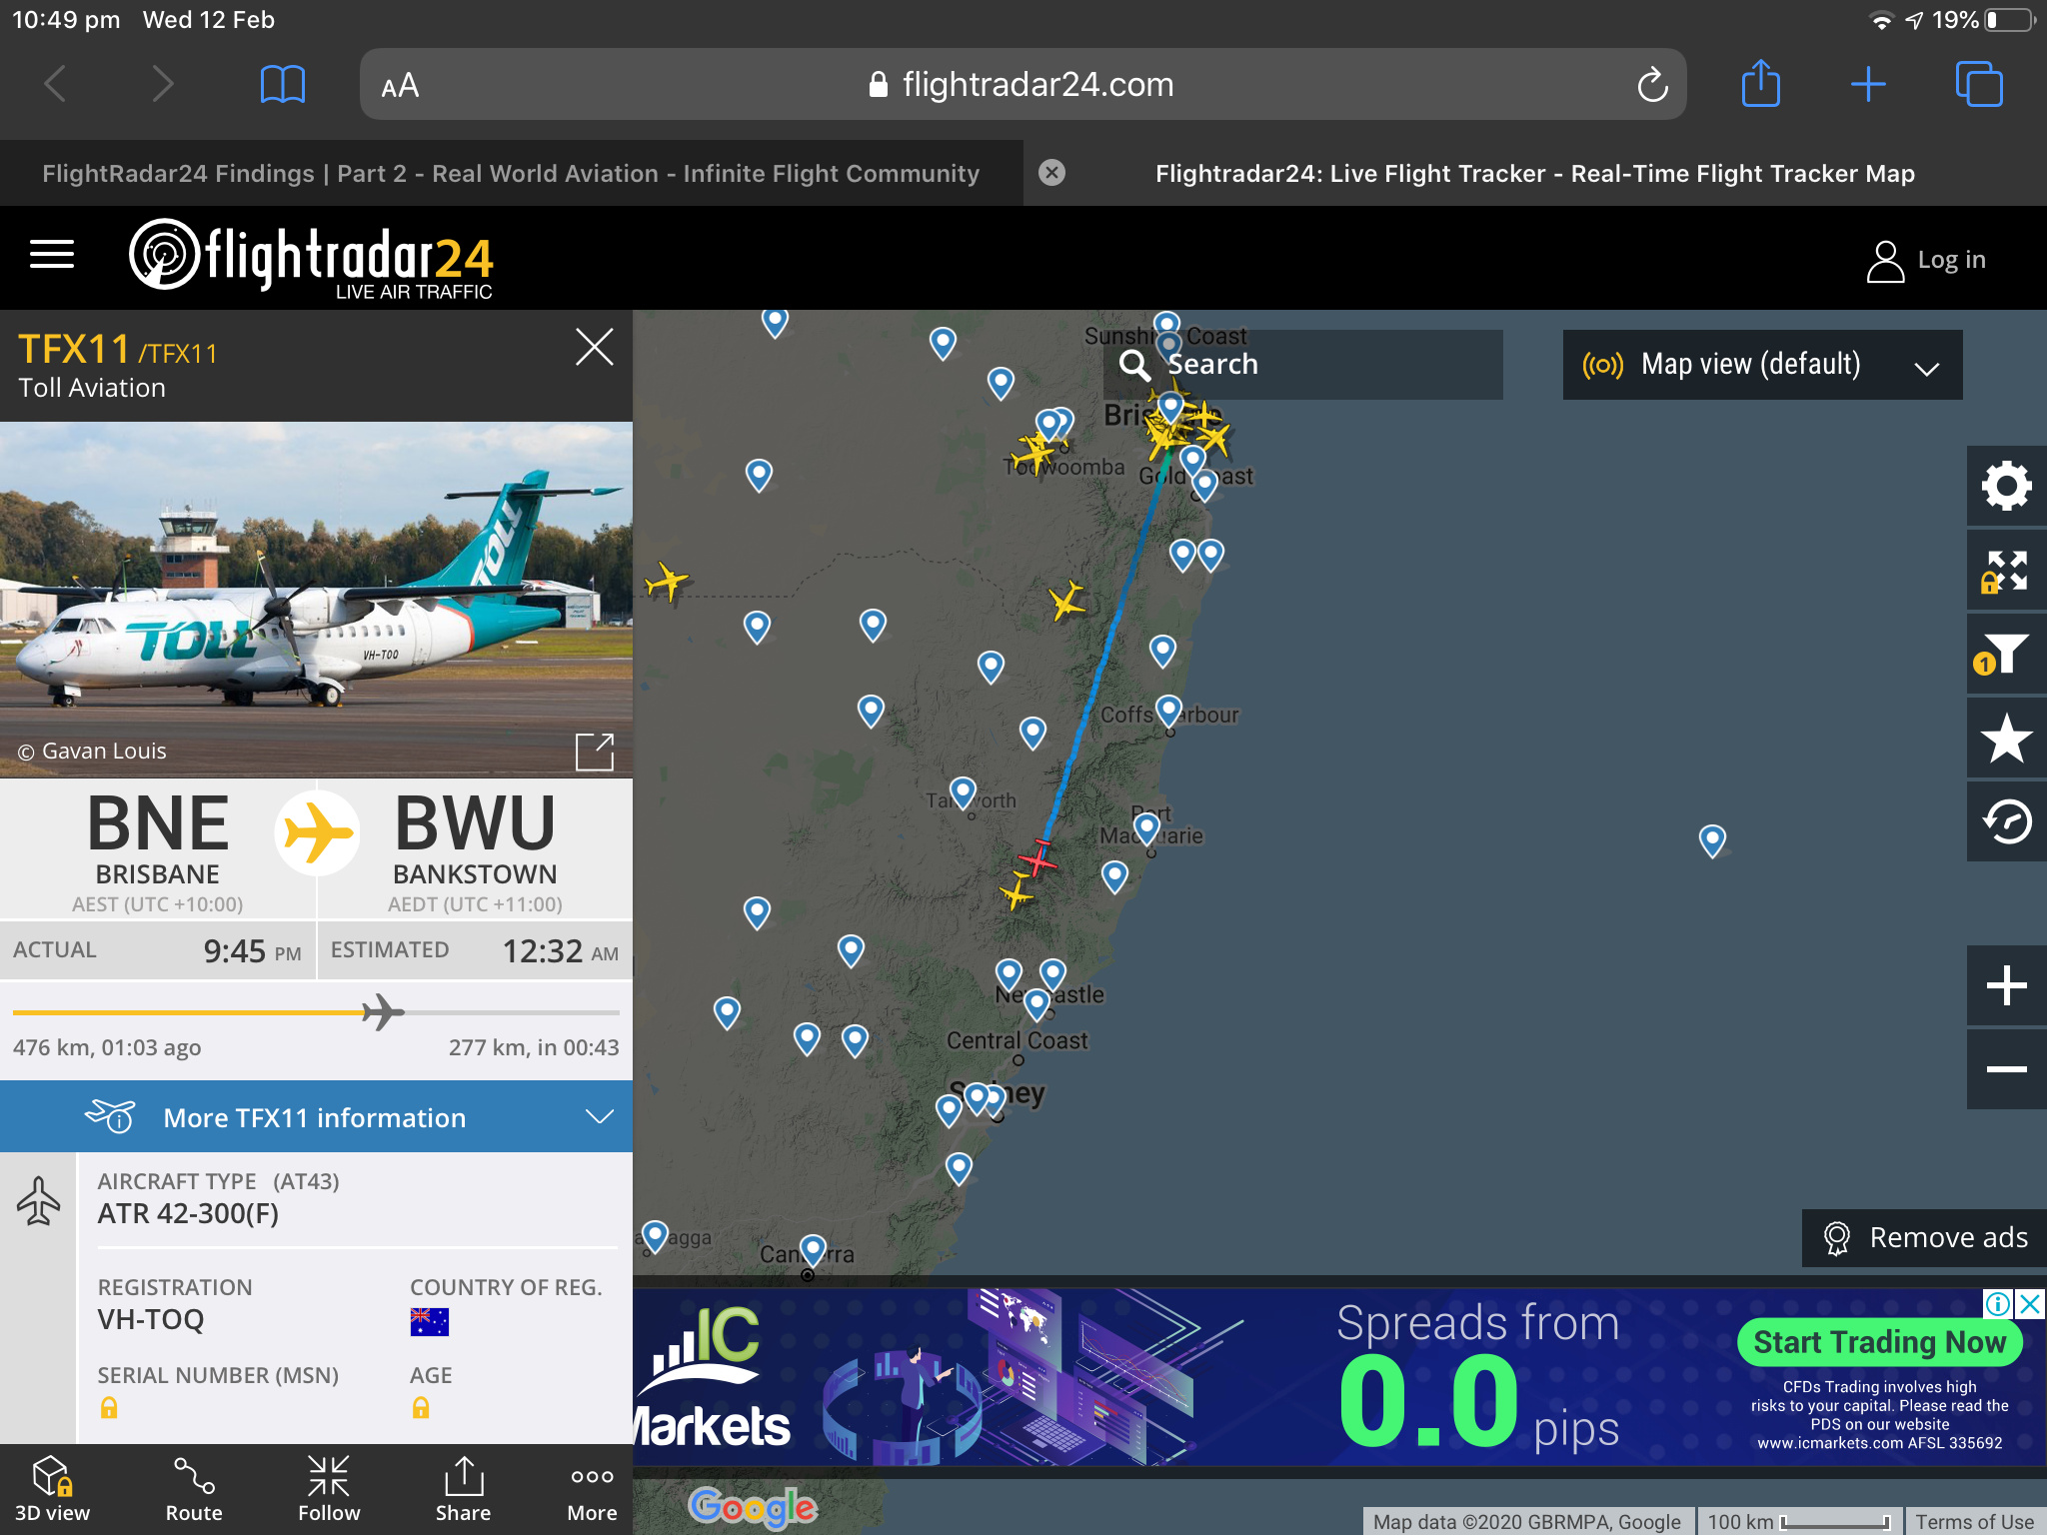Open the map filter funnel icon

point(2006,655)
